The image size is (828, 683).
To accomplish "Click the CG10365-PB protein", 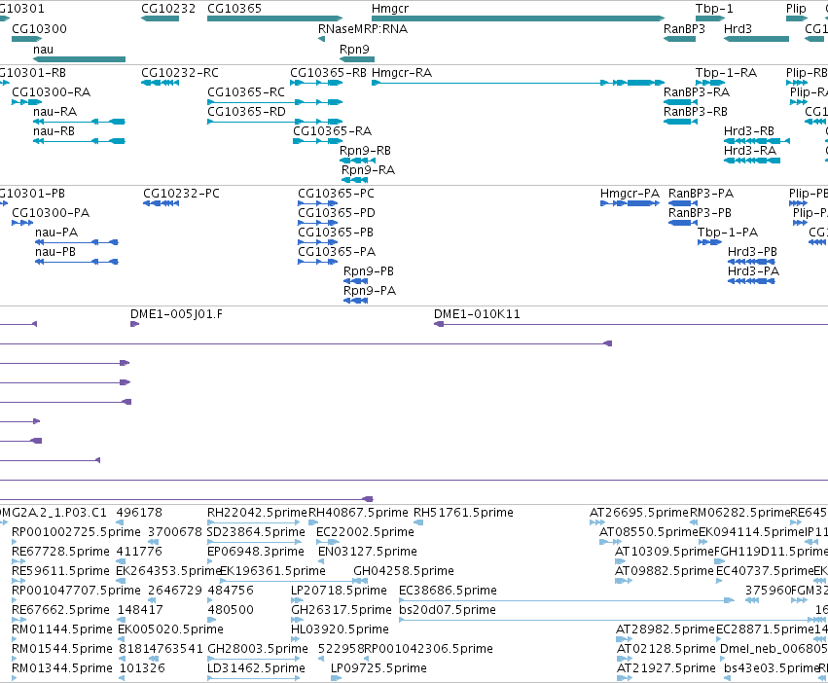I will tap(317, 242).
